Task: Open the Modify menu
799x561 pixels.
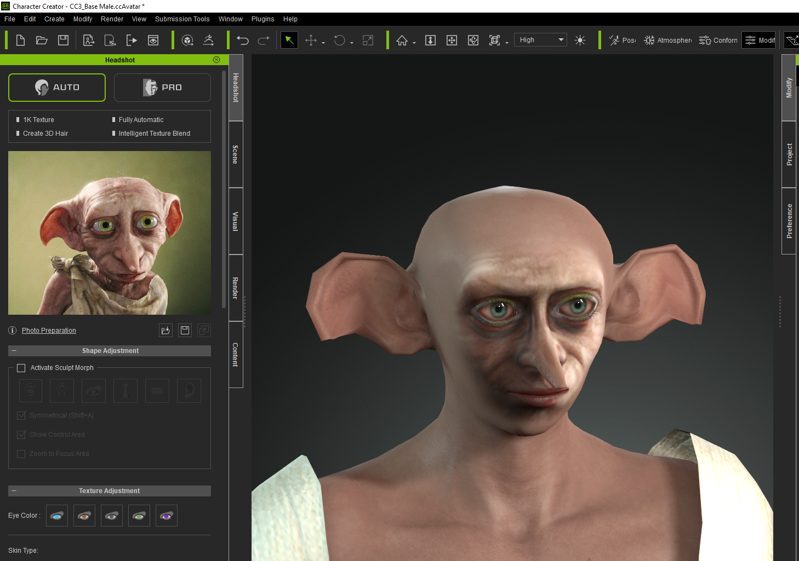Action: [x=83, y=19]
